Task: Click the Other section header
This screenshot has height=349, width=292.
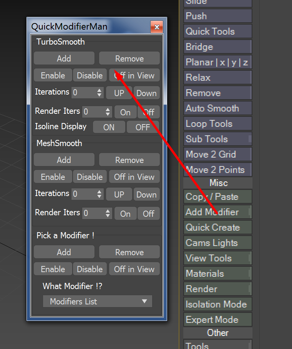Action: pyautogui.click(x=218, y=332)
